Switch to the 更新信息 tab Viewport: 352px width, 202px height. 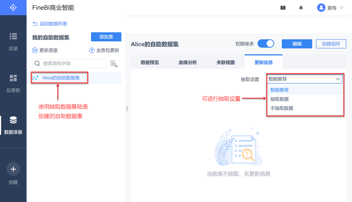coord(263,62)
